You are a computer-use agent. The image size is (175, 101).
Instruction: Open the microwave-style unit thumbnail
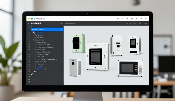[x=130, y=68]
